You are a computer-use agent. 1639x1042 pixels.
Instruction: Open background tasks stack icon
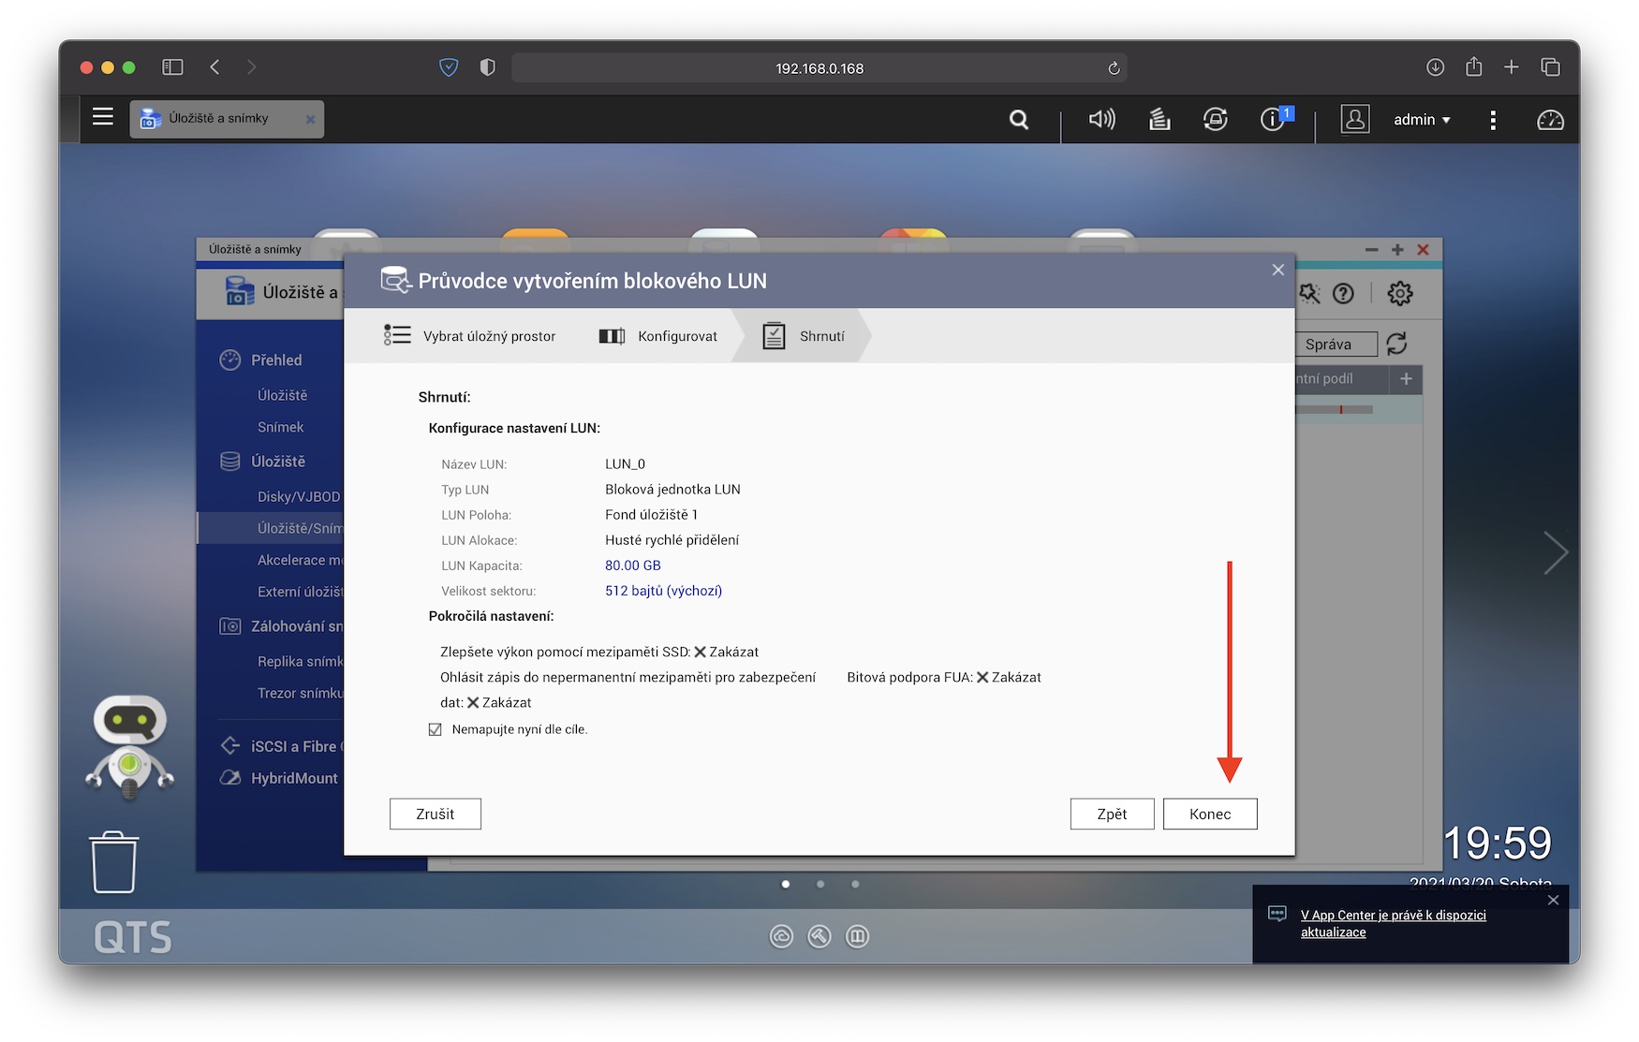point(1159,119)
